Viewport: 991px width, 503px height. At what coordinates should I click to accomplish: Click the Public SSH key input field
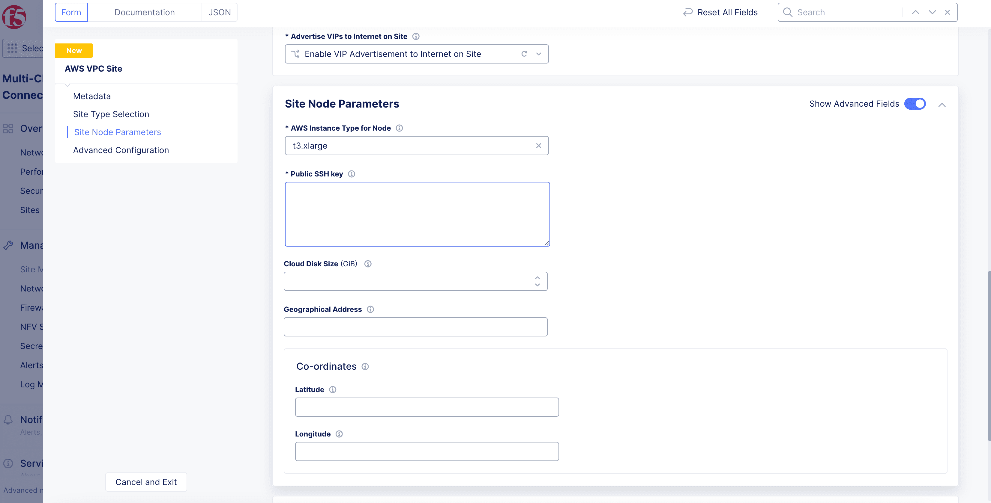[418, 214]
